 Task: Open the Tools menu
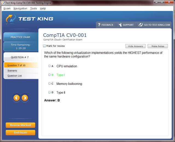[33, 8]
